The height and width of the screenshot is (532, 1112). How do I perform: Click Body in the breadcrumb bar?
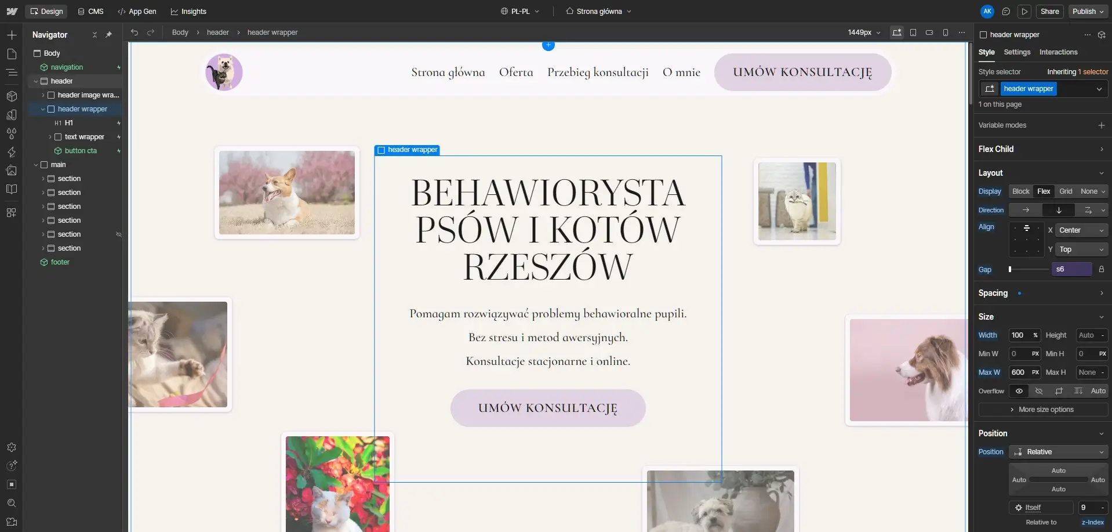[x=180, y=32]
